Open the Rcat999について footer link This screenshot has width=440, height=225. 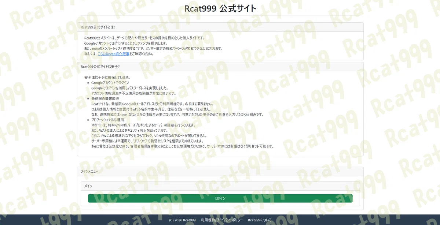pos(260,220)
